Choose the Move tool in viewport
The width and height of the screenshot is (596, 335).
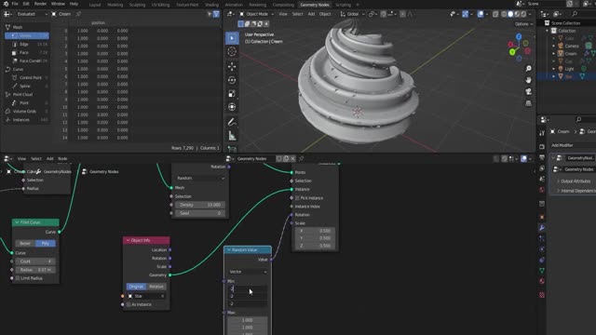pos(232,66)
